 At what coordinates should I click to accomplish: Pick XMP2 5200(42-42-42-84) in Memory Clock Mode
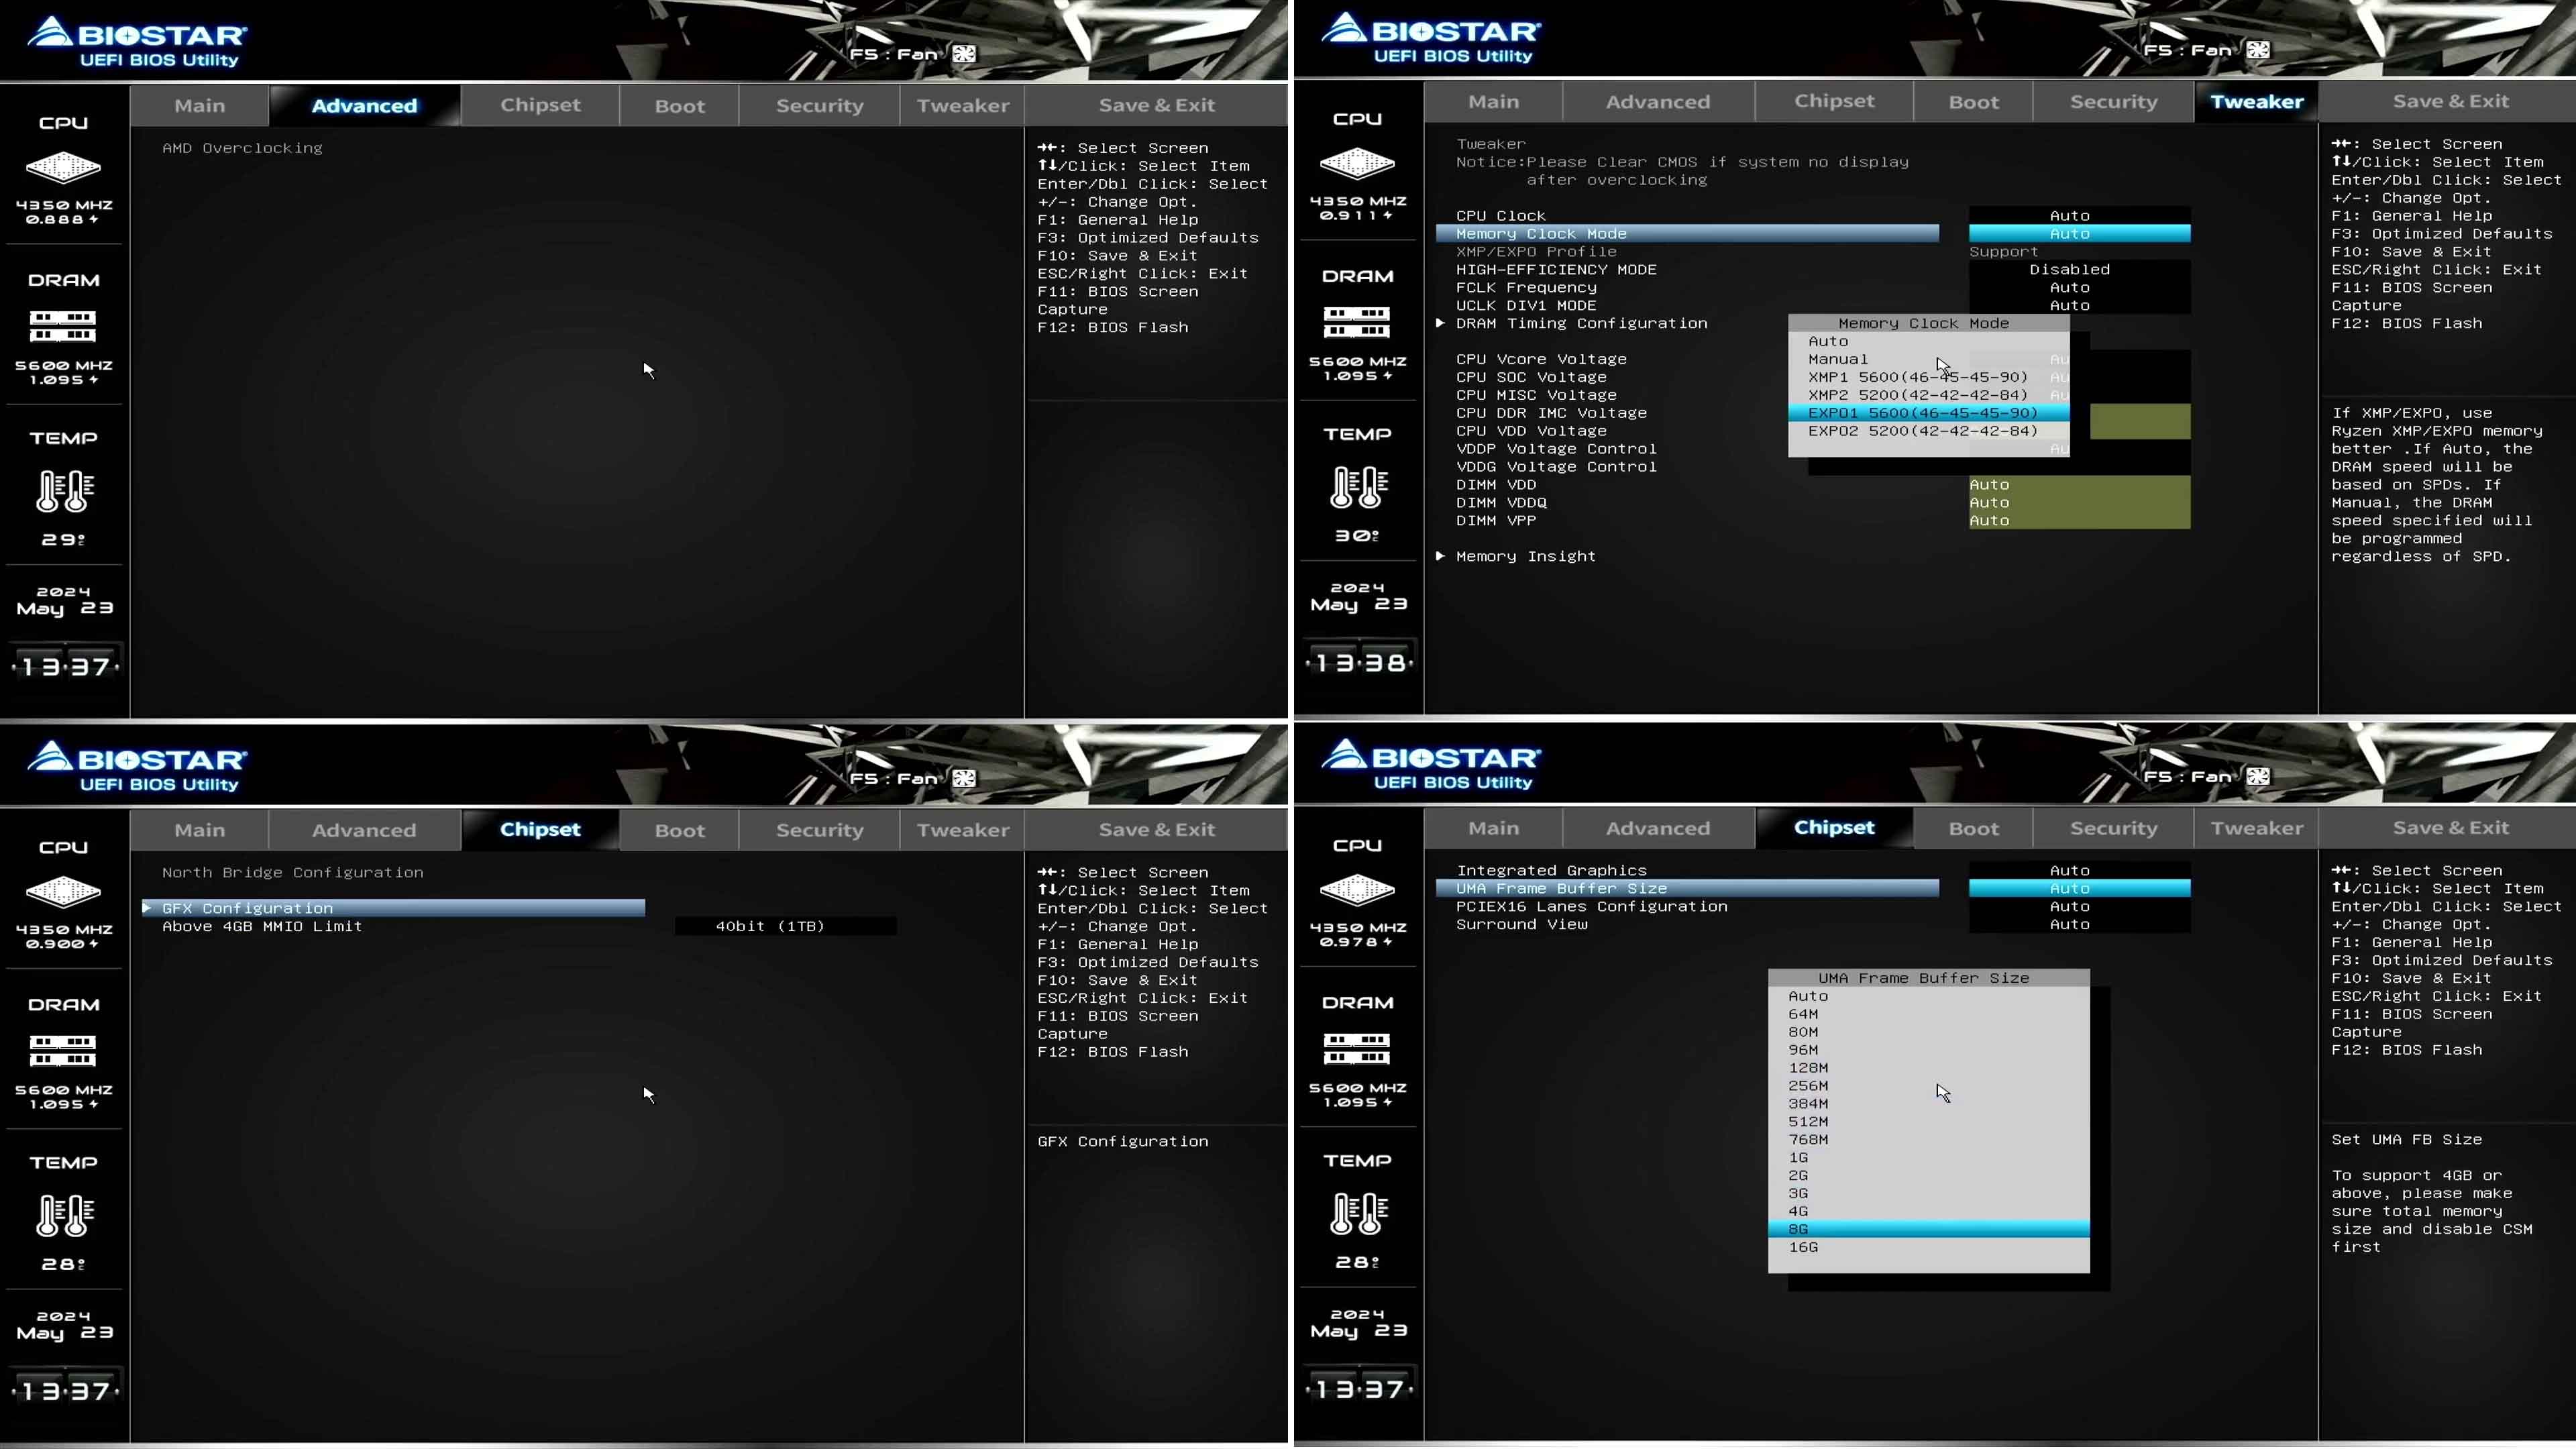[x=1917, y=395]
